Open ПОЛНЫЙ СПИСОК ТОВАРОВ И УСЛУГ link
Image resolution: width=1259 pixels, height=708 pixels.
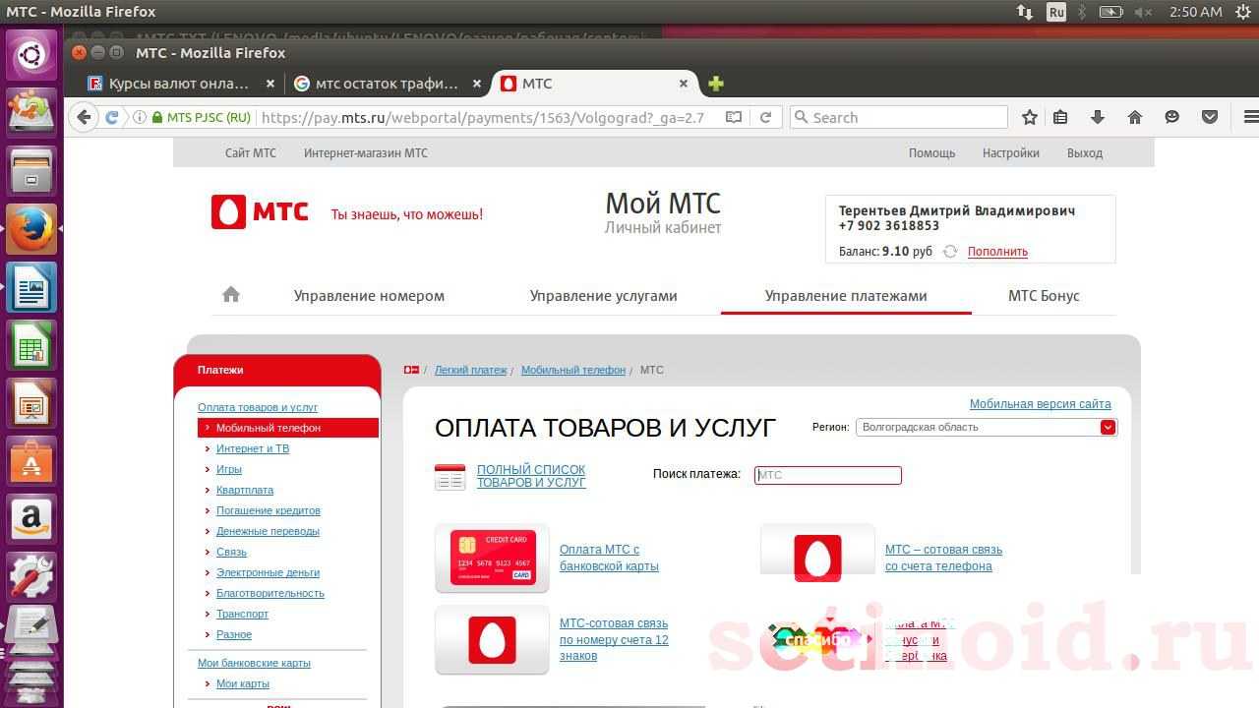531,476
